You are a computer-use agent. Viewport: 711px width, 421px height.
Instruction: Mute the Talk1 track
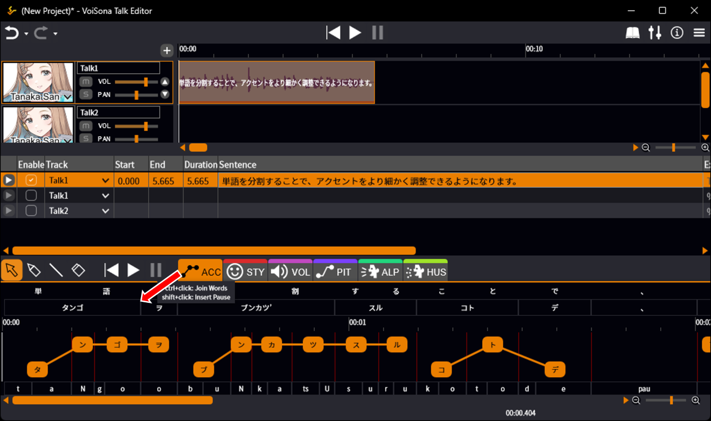coord(86,82)
